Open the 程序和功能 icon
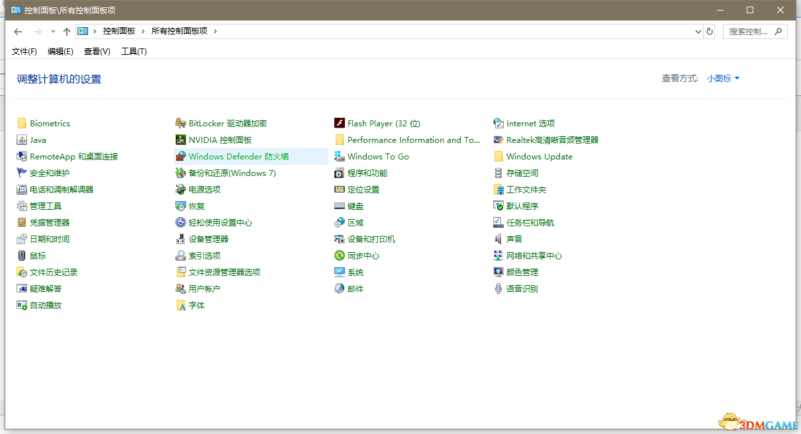Viewport: 801px width, 434px height. pos(340,173)
